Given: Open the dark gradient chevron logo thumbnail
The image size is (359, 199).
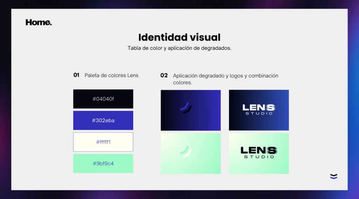Looking at the screenshot, I should tap(191, 110).
